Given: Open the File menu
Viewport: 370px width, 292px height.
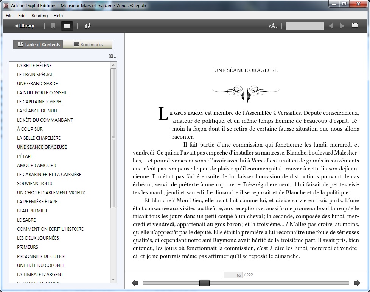Looking at the screenshot, I should pyautogui.click(x=9, y=16).
